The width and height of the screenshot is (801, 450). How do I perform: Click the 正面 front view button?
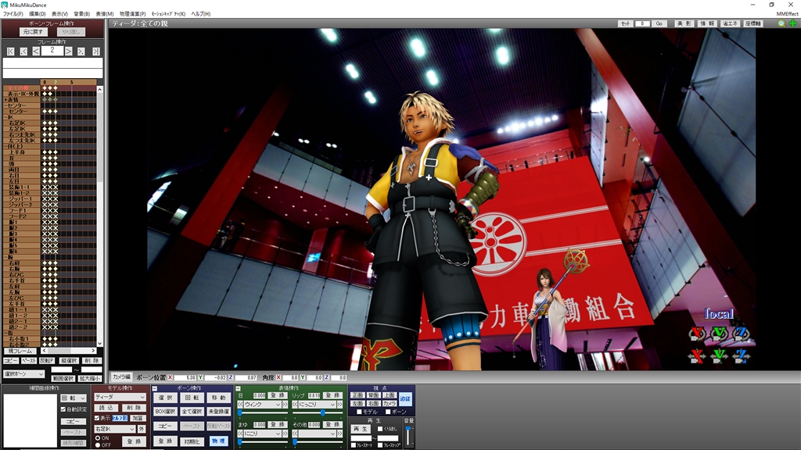357,395
